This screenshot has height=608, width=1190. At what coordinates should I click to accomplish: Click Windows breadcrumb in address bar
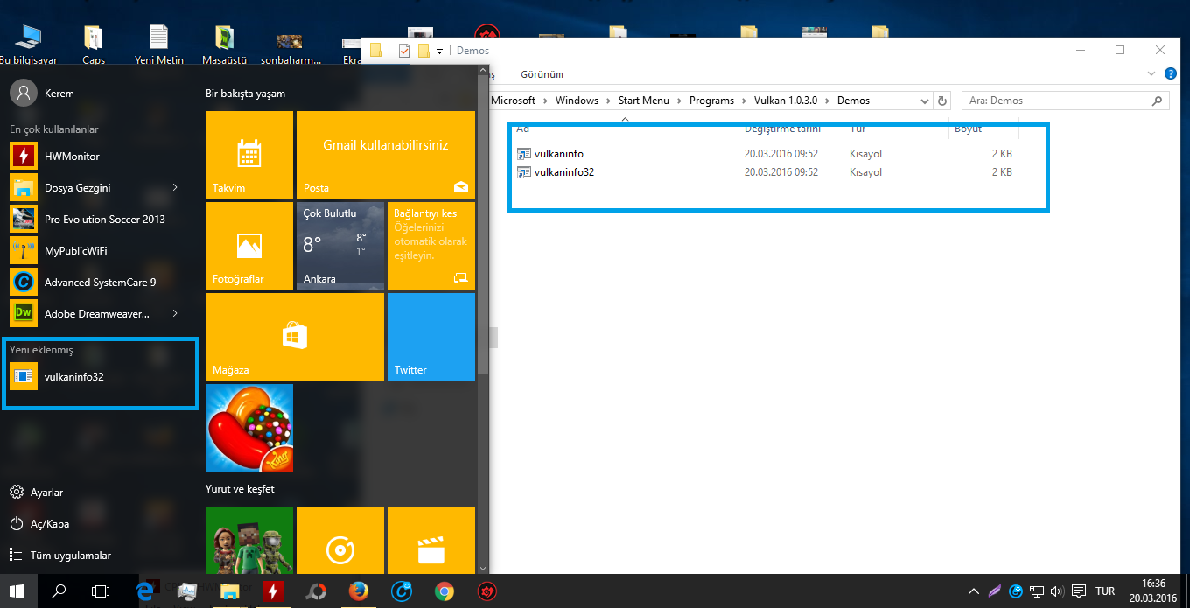[577, 101]
